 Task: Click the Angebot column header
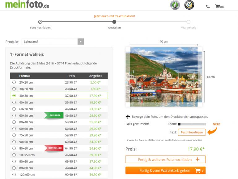point(95,76)
